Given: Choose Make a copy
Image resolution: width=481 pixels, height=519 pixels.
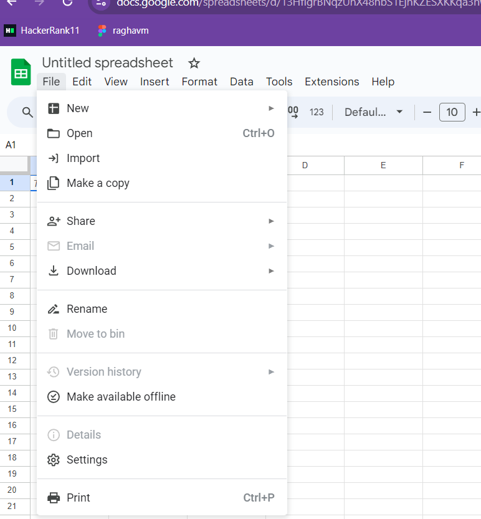Looking at the screenshot, I should click(x=162, y=183).
